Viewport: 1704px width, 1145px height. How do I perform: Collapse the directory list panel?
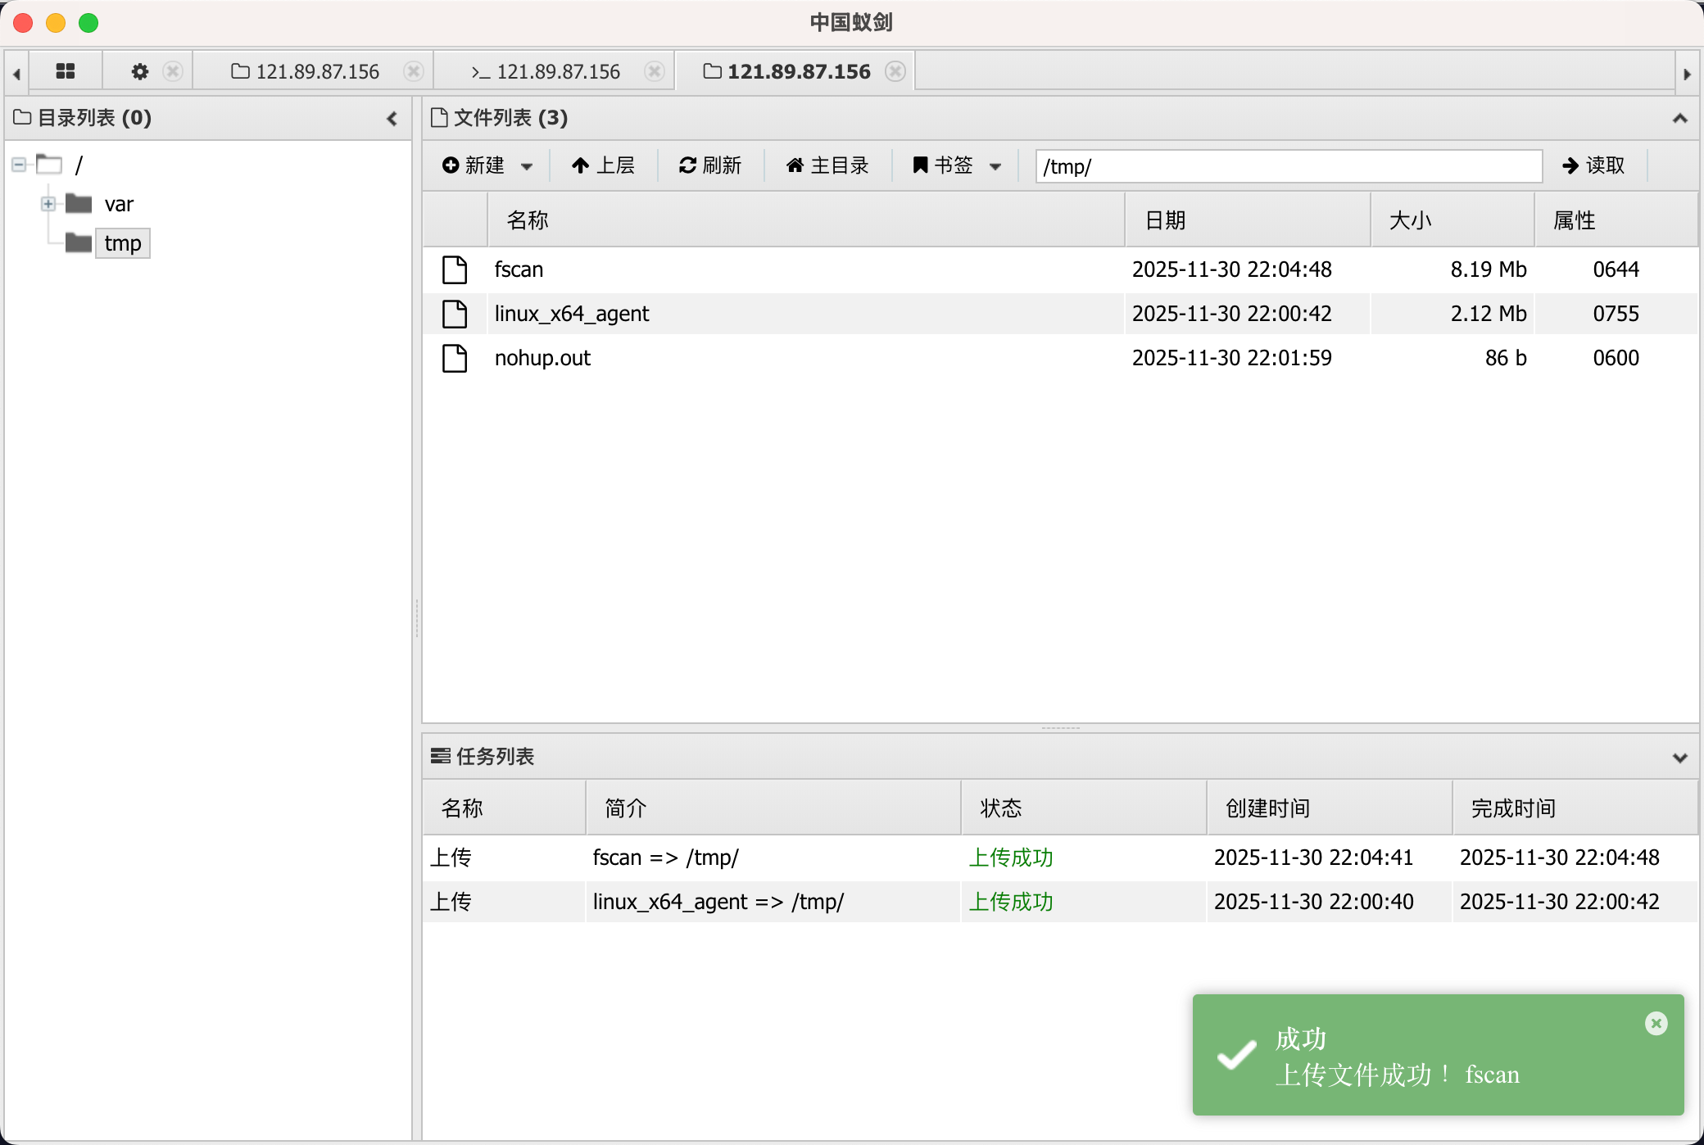click(x=392, y=119)
